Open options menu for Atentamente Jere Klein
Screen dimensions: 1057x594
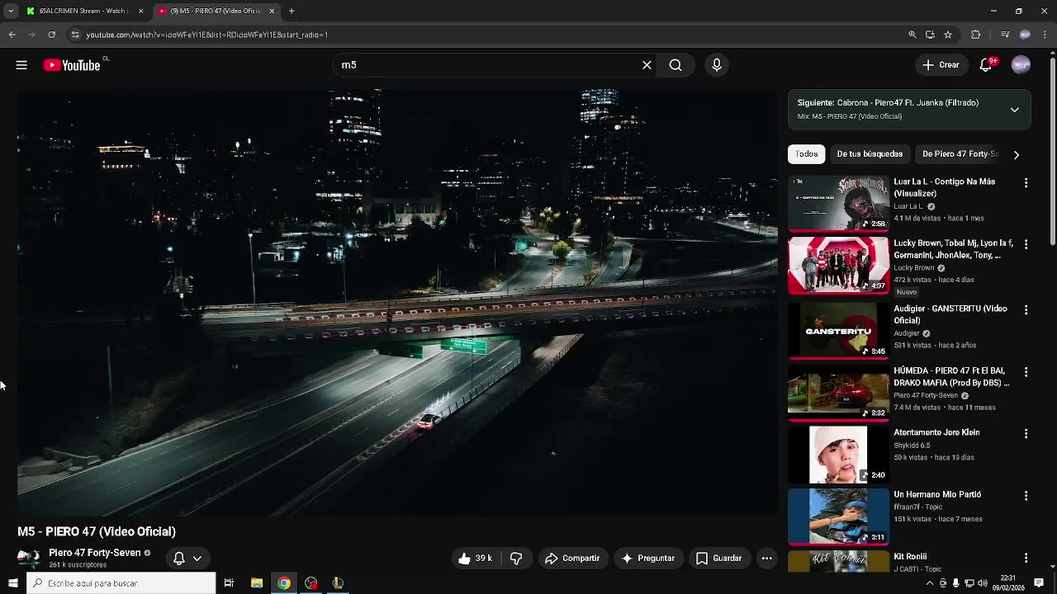(1026, 433)
